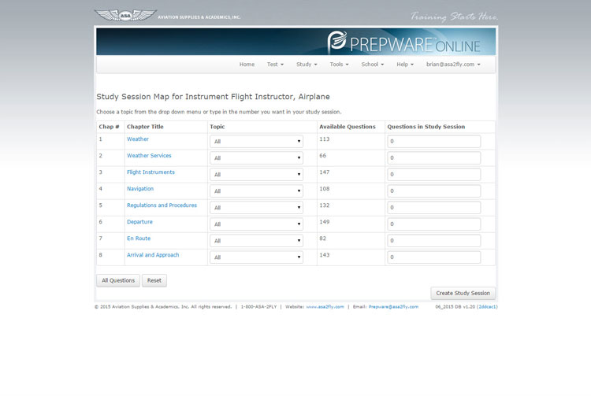Expand Topic dropdown for Weather row
Image resolution: width=591 pixels, height=396 pixels.
(256, 142)
